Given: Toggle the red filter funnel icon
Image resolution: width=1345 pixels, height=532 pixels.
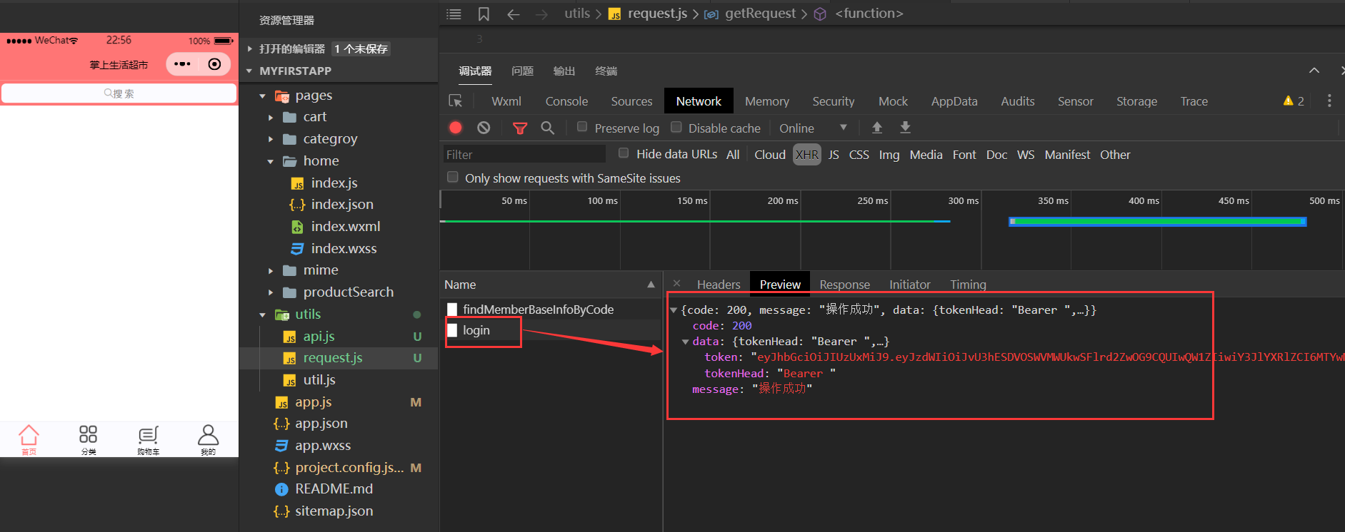Looking at the screenshot, I should 520,128.
